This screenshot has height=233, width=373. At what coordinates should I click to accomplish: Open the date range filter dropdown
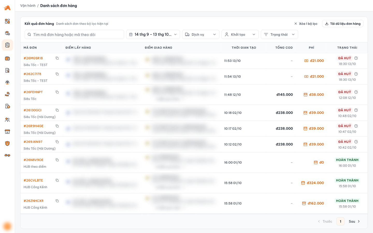[x=153, y=34]
